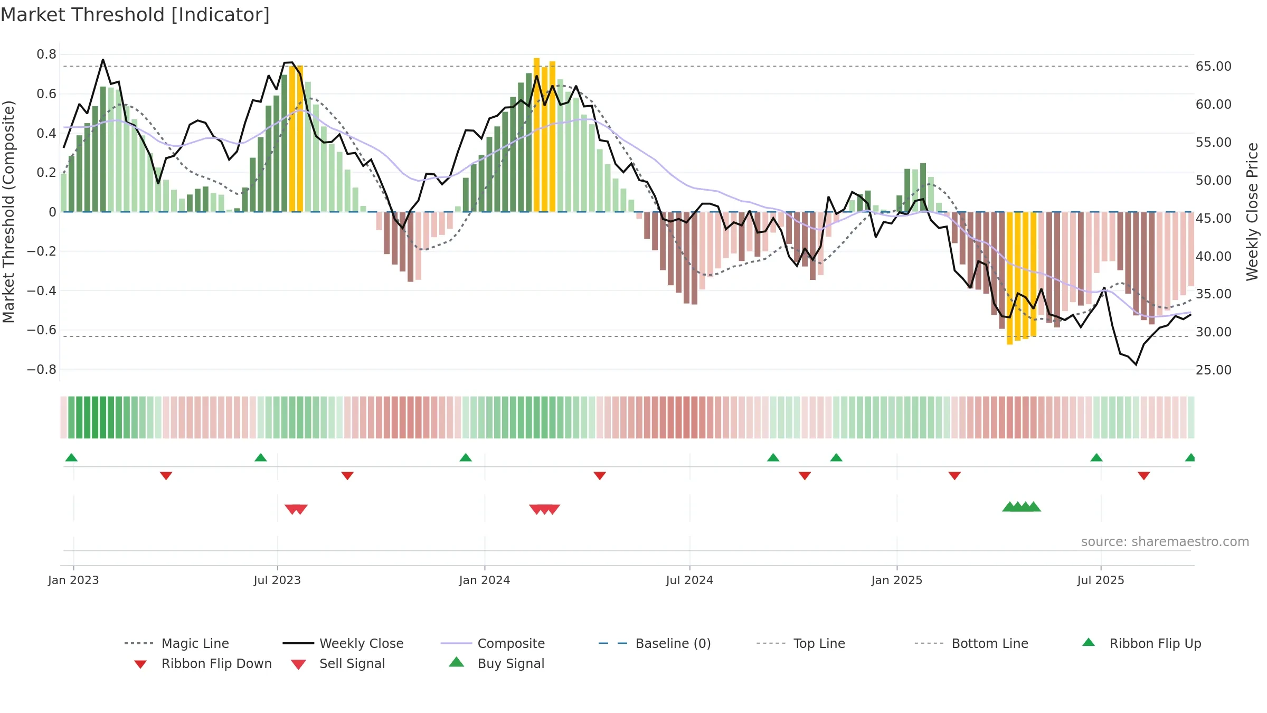The image size is (1267, 713).
Task: Toggle the Baseline (0) legend entry
Action: point(655,643)
